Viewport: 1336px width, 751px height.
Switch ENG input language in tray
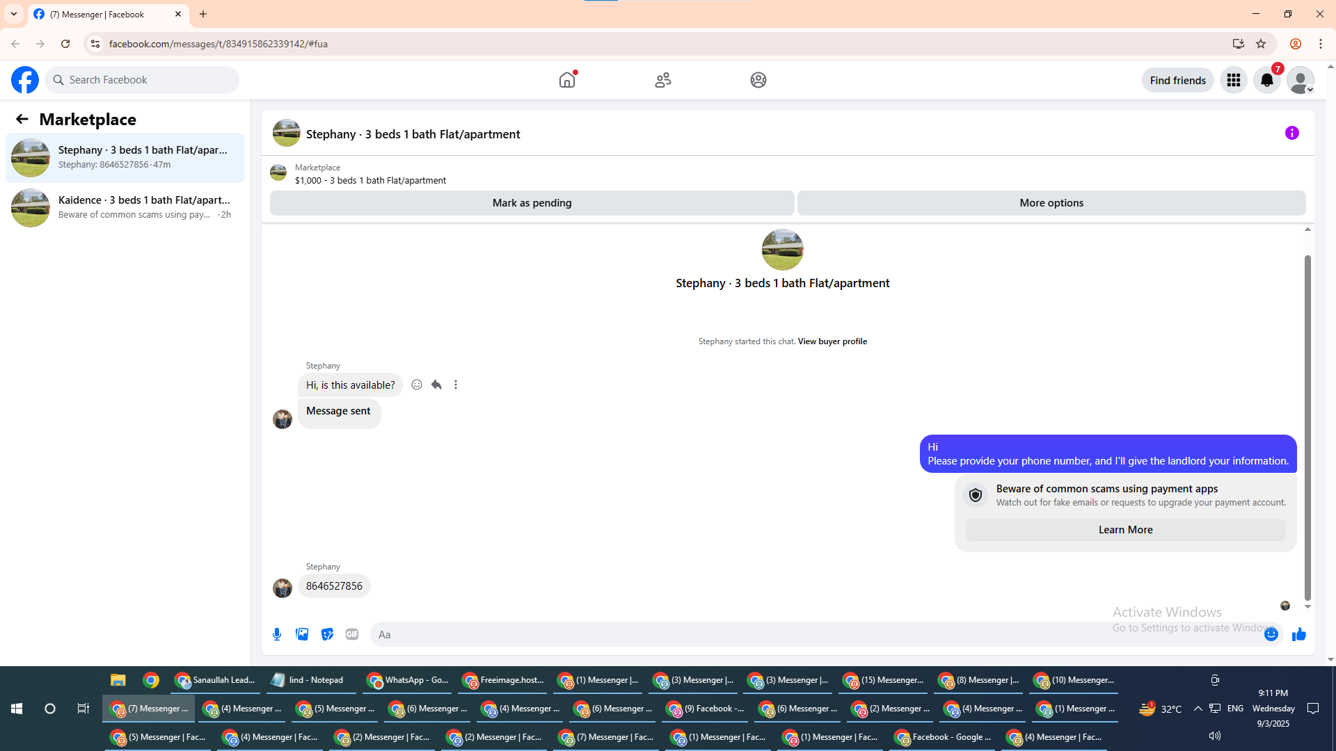point(1235,709)
